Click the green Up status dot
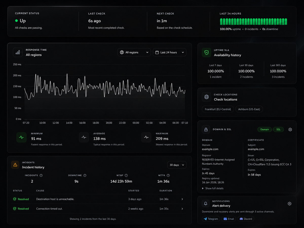This screenshot has height=228, width=304. pyautogui.click(x=16, y=21)
